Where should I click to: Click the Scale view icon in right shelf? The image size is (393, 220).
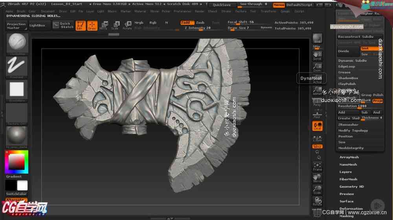(x=317, y=190)
